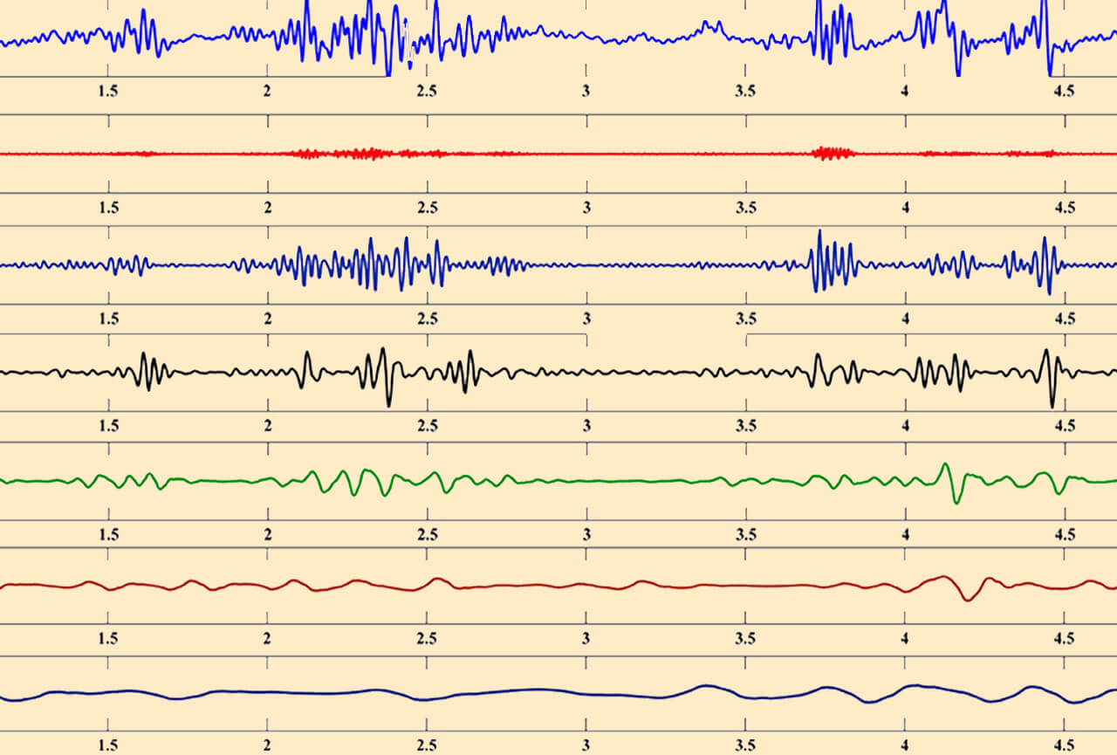Select the 2.5 label under the green trace
This screenshot has height=755, width=1117.
tap(428, 534)
